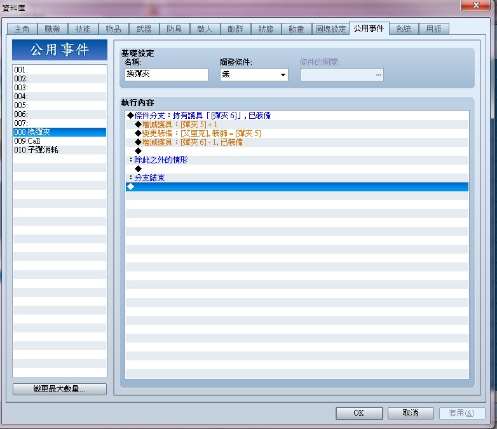Select the 公用事件 tab
This screenshot has height=429, width=497.
[369, 28]
